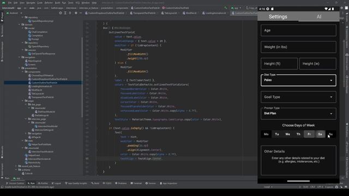
Task: Deselect the Fr day chip
Action: (309, 134)
